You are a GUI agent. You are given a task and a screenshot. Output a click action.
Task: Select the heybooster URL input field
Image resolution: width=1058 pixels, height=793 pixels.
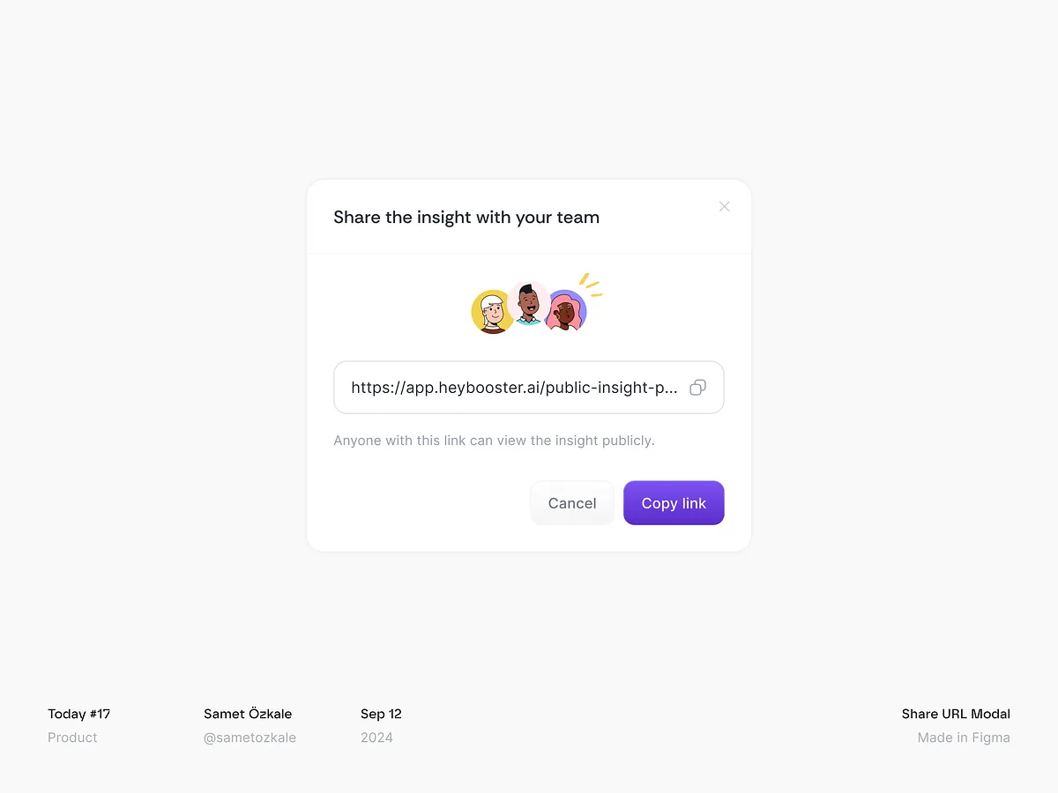pyautogui.click(x=529, y=388)
